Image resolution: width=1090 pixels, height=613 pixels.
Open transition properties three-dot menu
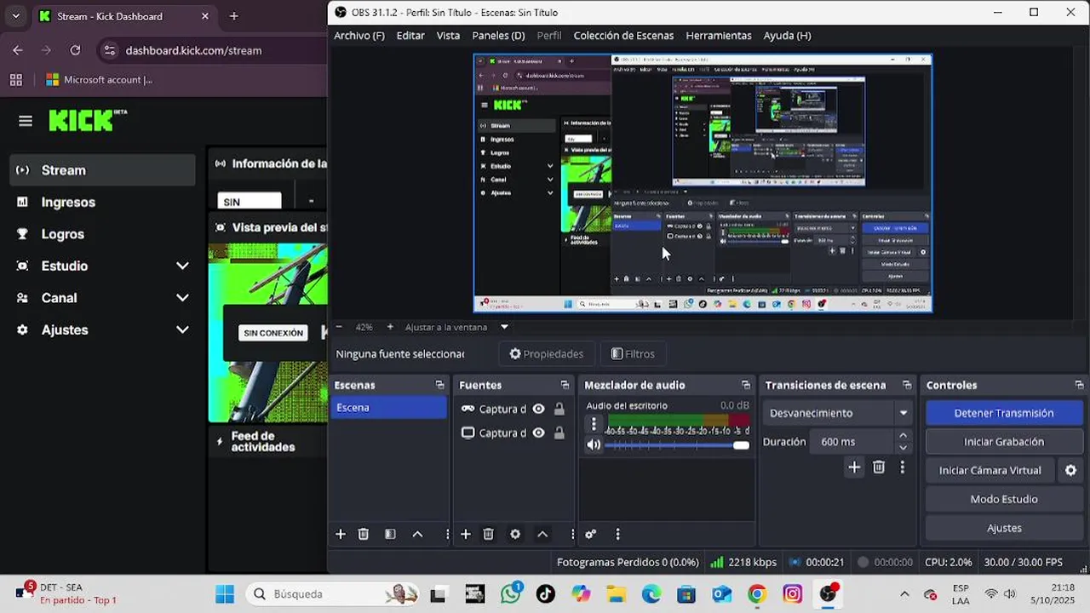click(902, 467)
